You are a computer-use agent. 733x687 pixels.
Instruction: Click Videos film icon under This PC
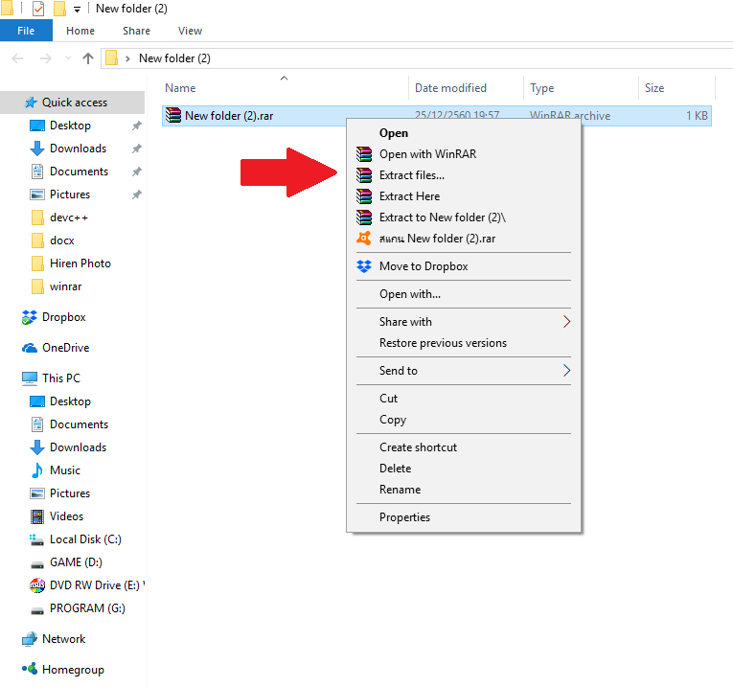pyautogui.click(x=37, y=516)
